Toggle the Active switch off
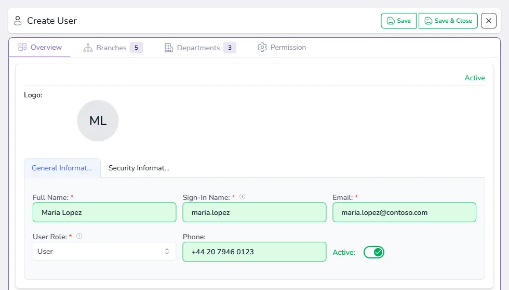Image resolution: width=509 pixels, height=290 pixels. 374,252
